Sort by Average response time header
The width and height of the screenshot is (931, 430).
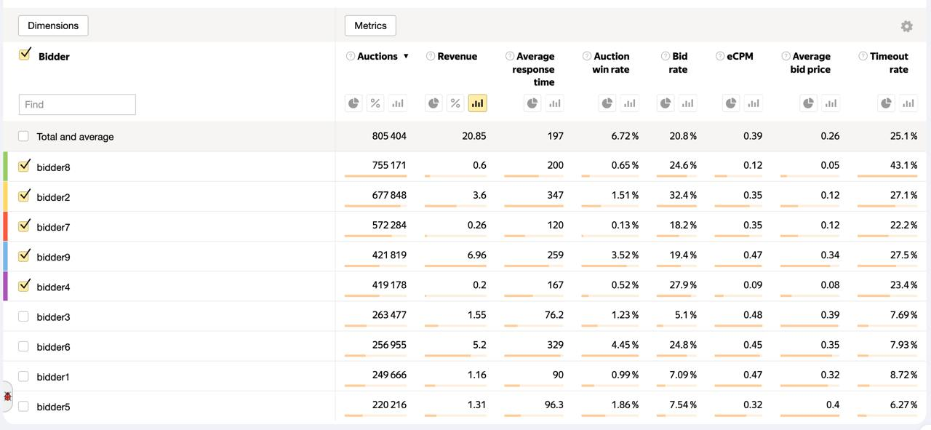535,69
